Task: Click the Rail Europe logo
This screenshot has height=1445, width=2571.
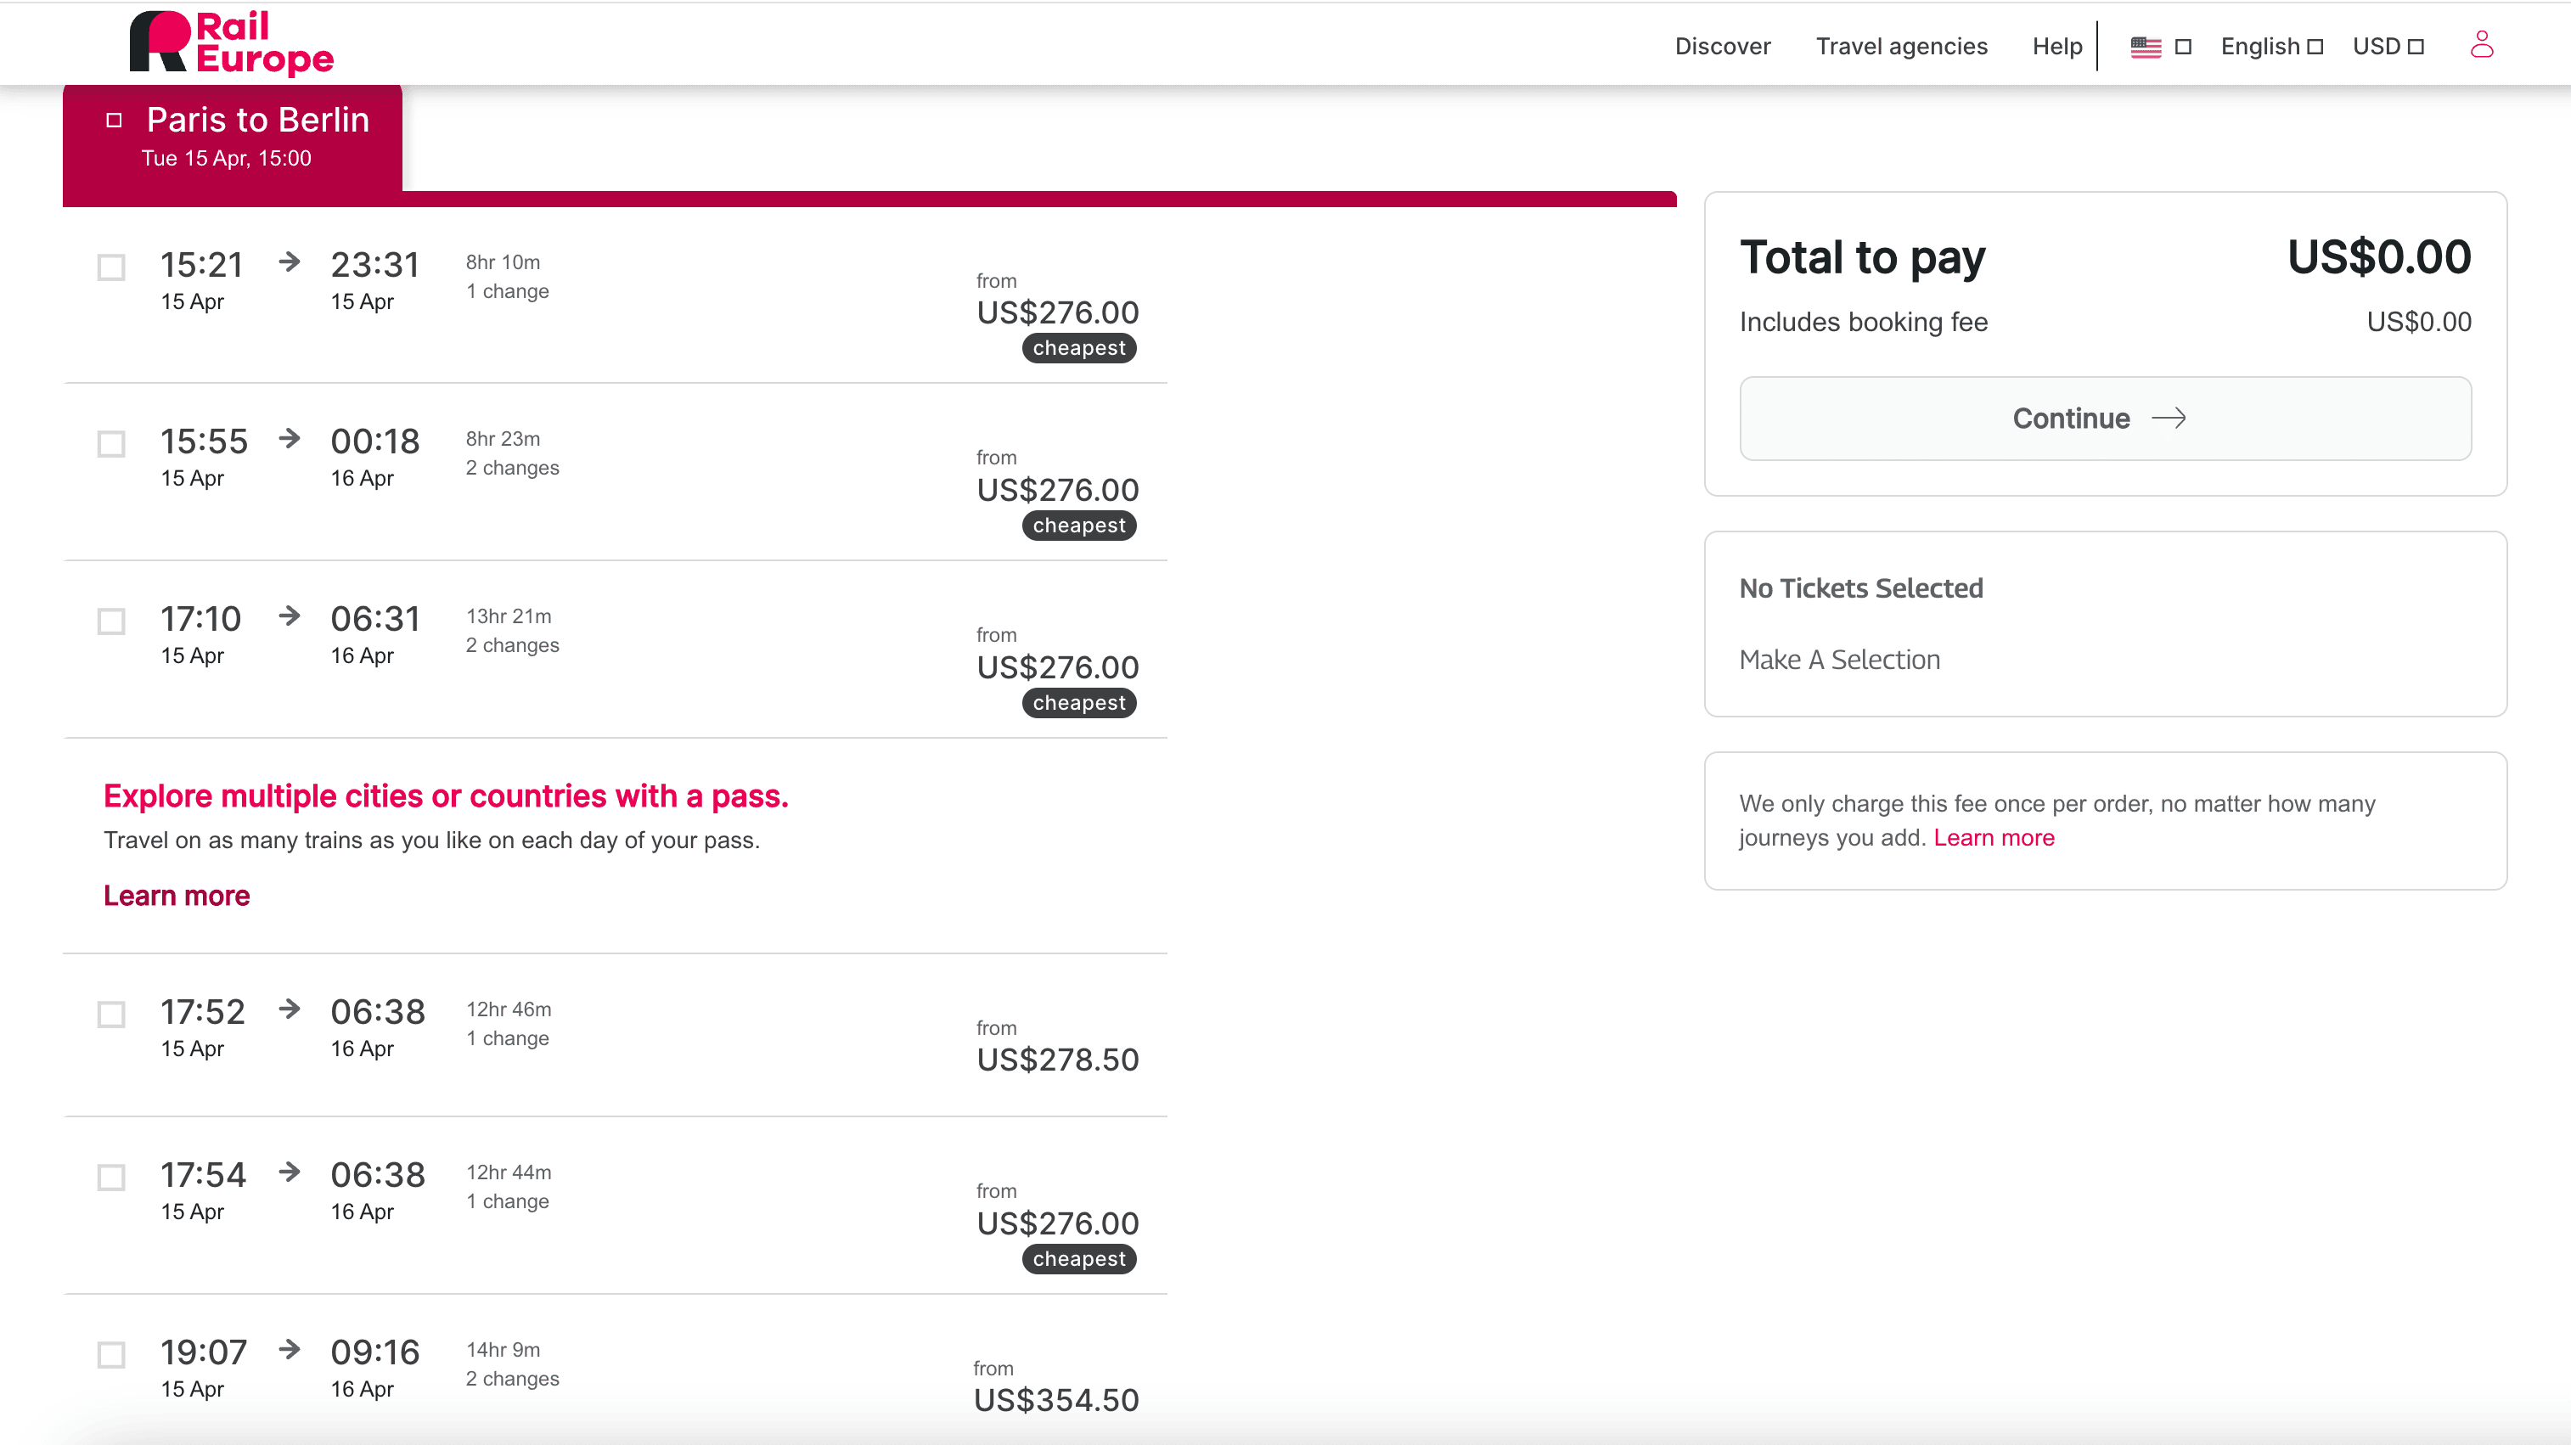Action: [231, 44]
